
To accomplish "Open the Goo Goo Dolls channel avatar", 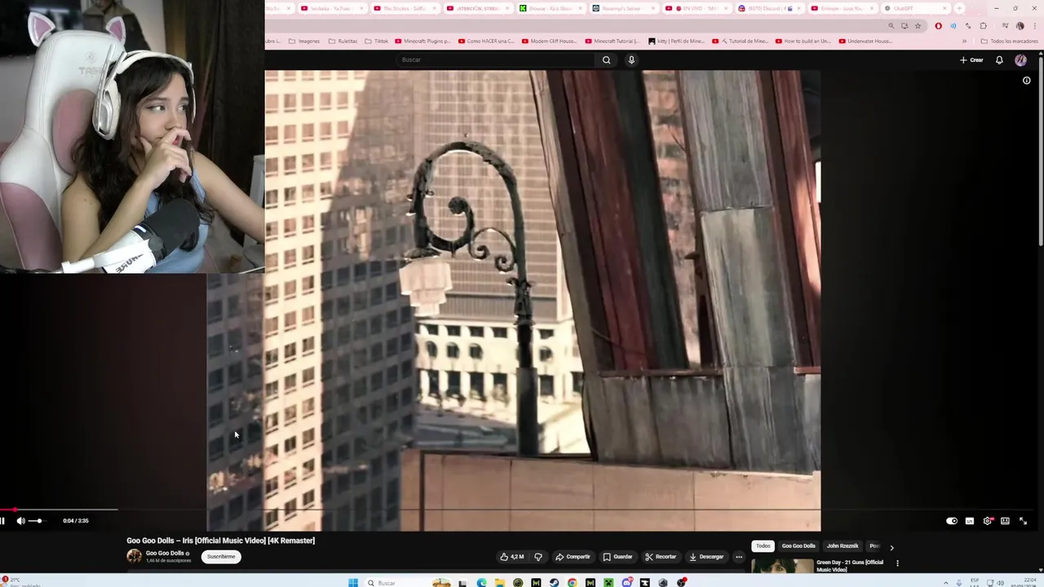I will (x=134, y=556).
